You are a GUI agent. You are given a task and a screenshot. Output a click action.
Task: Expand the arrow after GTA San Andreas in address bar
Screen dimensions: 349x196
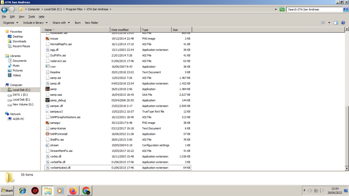point(110,9)
